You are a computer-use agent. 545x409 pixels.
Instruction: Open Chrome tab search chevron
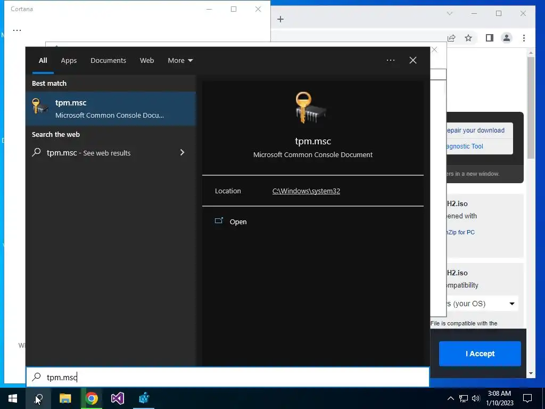coord(449,13)
